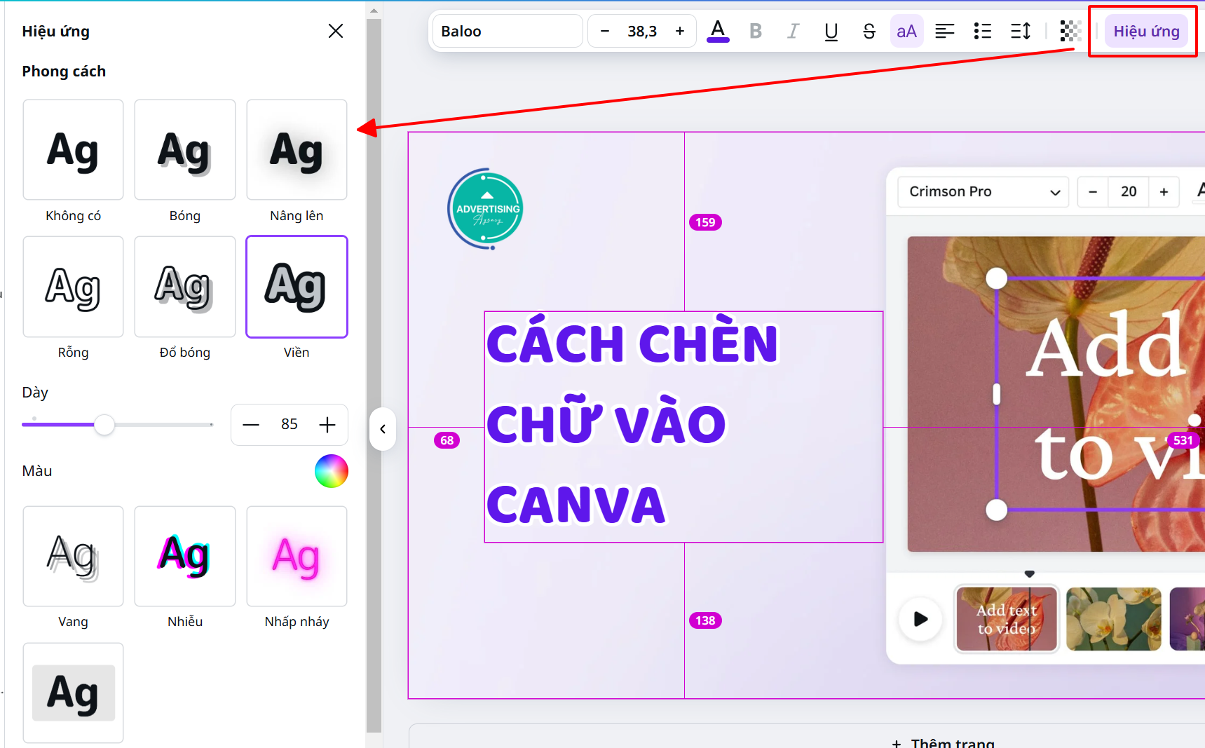Increase font size with the plus stepper
1205x748 pixels.
click(679, 31)
